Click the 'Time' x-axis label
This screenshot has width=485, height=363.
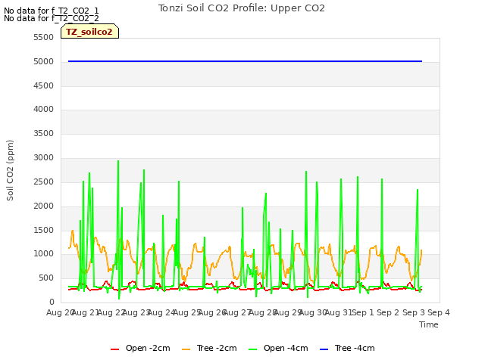click(x=429, y=324)
